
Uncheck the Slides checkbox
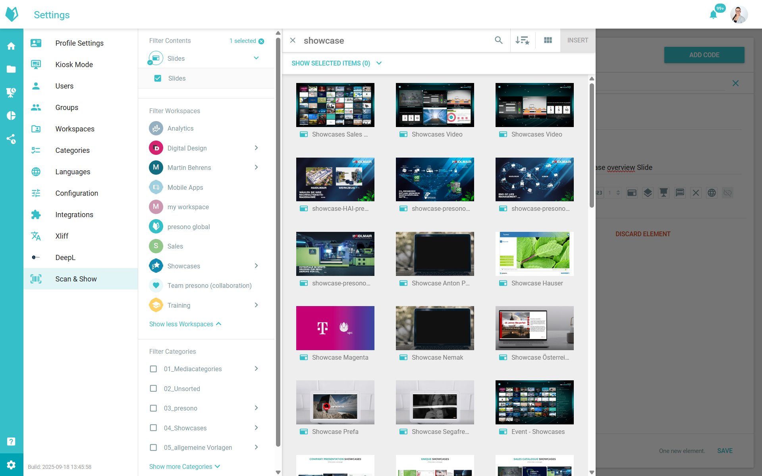coord(158,78)
